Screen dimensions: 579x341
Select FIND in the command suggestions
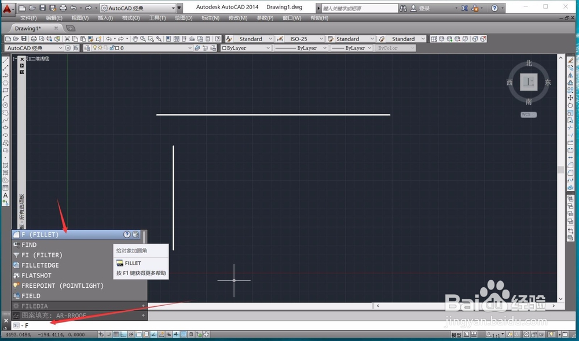(29, 245)
